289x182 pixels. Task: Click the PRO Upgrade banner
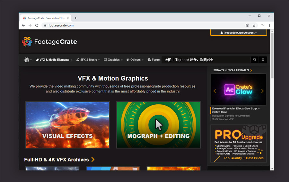239,143
